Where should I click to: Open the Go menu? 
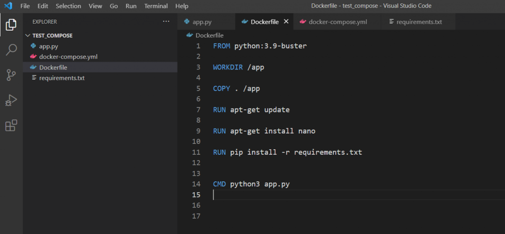click(114, 6)
